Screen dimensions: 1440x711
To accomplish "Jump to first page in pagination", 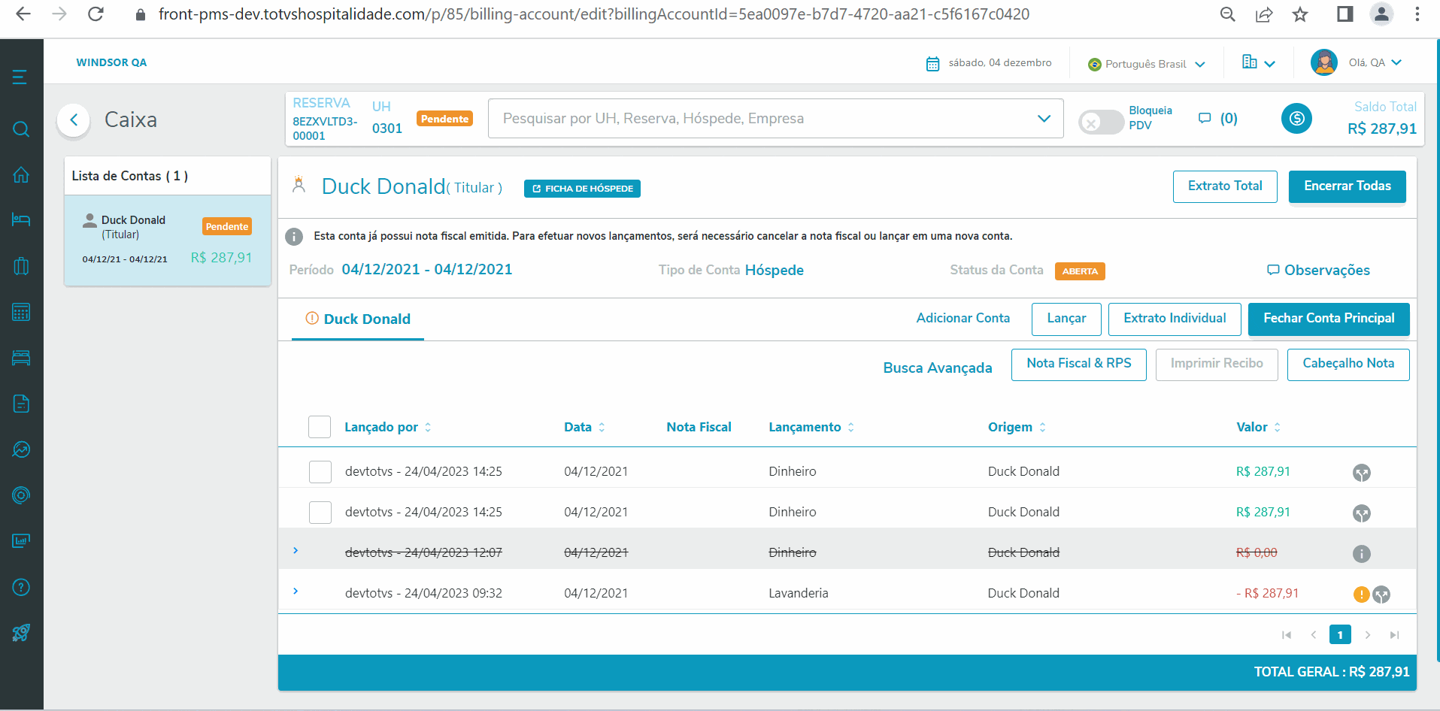I will coord(1287,635).
